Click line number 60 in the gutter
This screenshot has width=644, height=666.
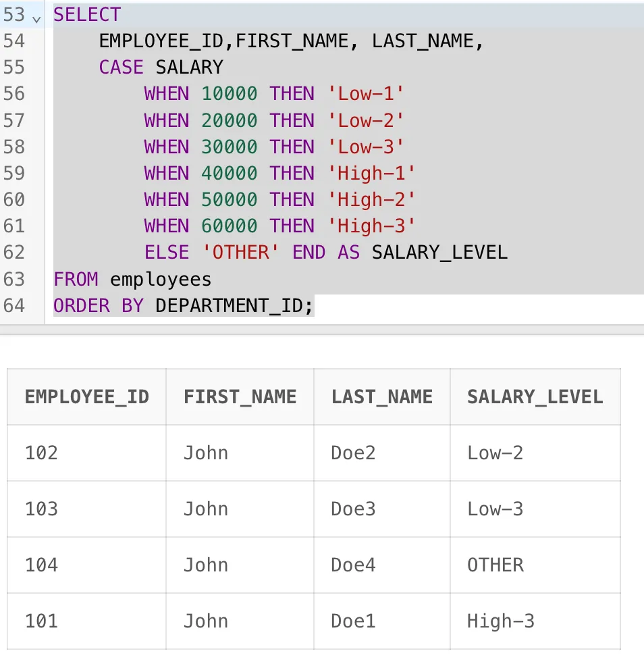[14, 200]
